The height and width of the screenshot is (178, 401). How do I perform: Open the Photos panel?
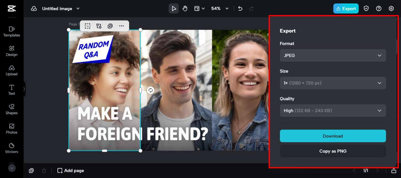point(12,129)
